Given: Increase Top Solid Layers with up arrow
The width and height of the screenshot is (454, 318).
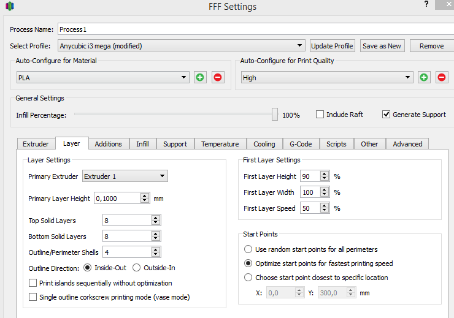Looking at the screenshot, I should point(156,218).
